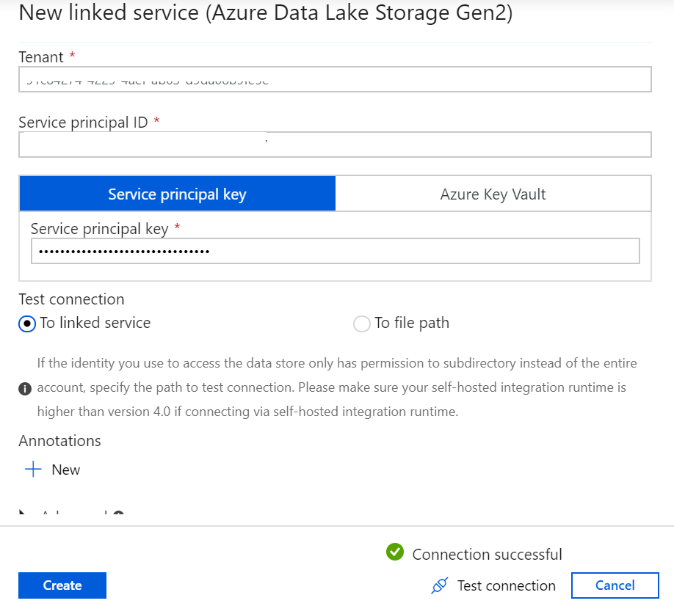Click the New linked service panel title
674x606 pixels.
tap(266, 13)
